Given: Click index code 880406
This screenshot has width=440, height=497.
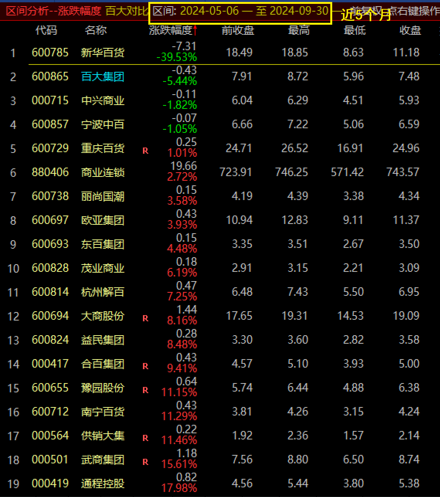Looking at the screenshot, I should [x=50, y=172].
